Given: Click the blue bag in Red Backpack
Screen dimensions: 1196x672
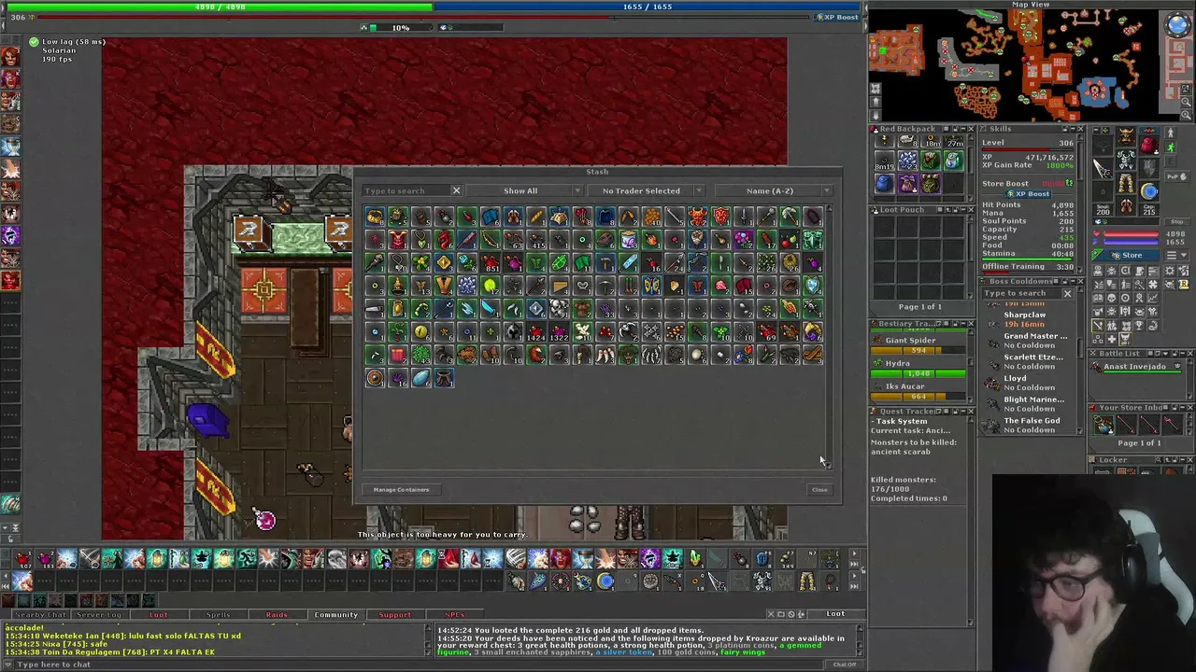Looking at the screenshot, I should [x=884, y=184].
